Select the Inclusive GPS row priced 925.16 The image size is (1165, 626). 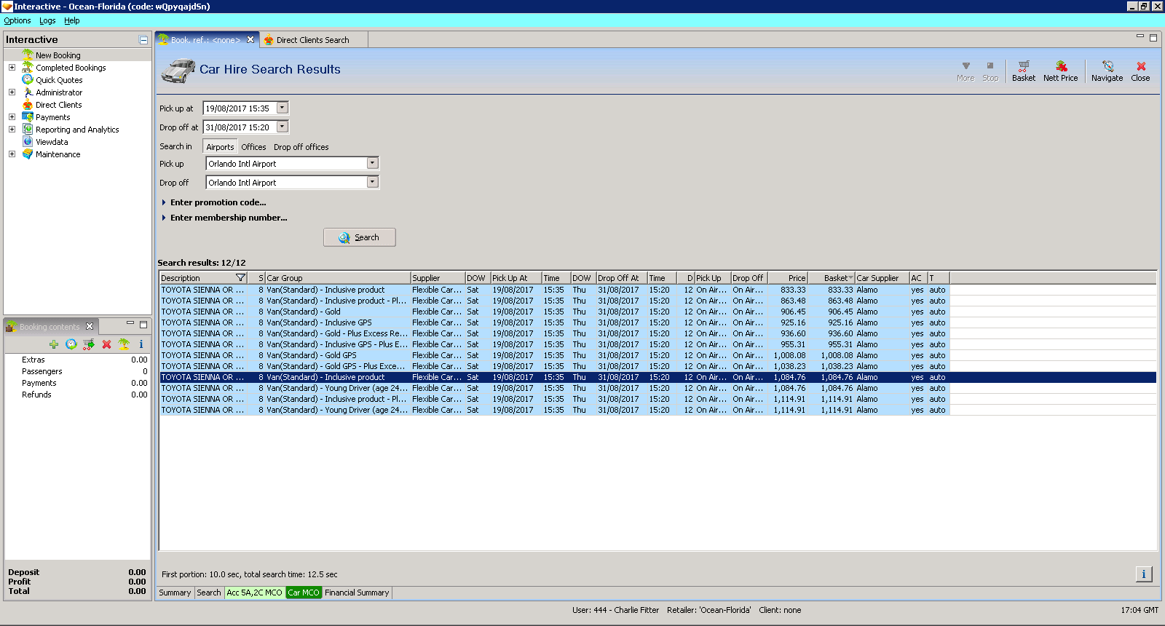[x=657, y=322]
